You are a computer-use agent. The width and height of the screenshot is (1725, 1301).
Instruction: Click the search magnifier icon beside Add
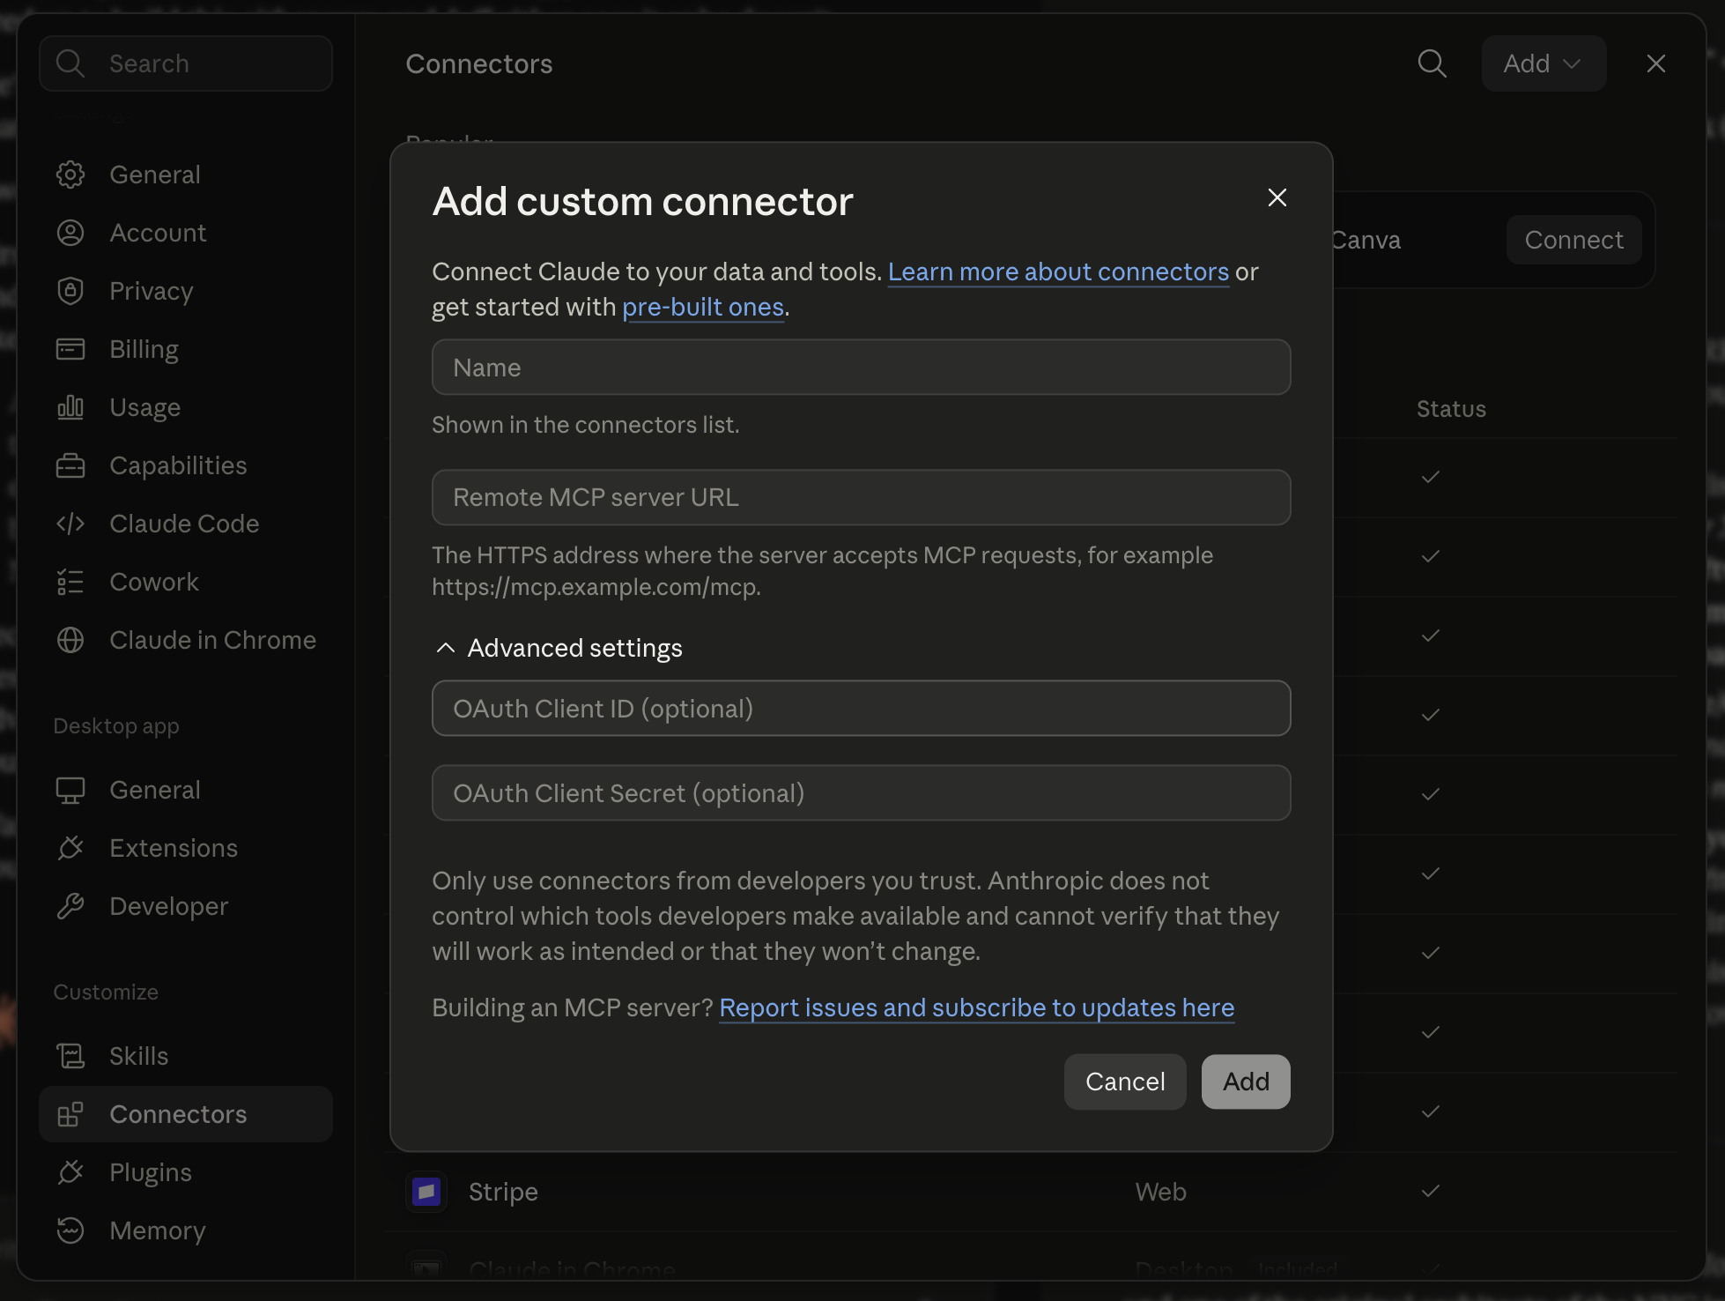pyautogui.click(x=1433, y=63)
